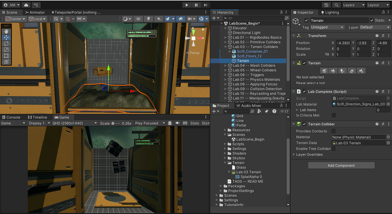The width and height of the screenshot is (392, 214).
Task: Toggle Provides Contacts on Terrain Collider
Action: pyautogui.click(x=334, y=131)
